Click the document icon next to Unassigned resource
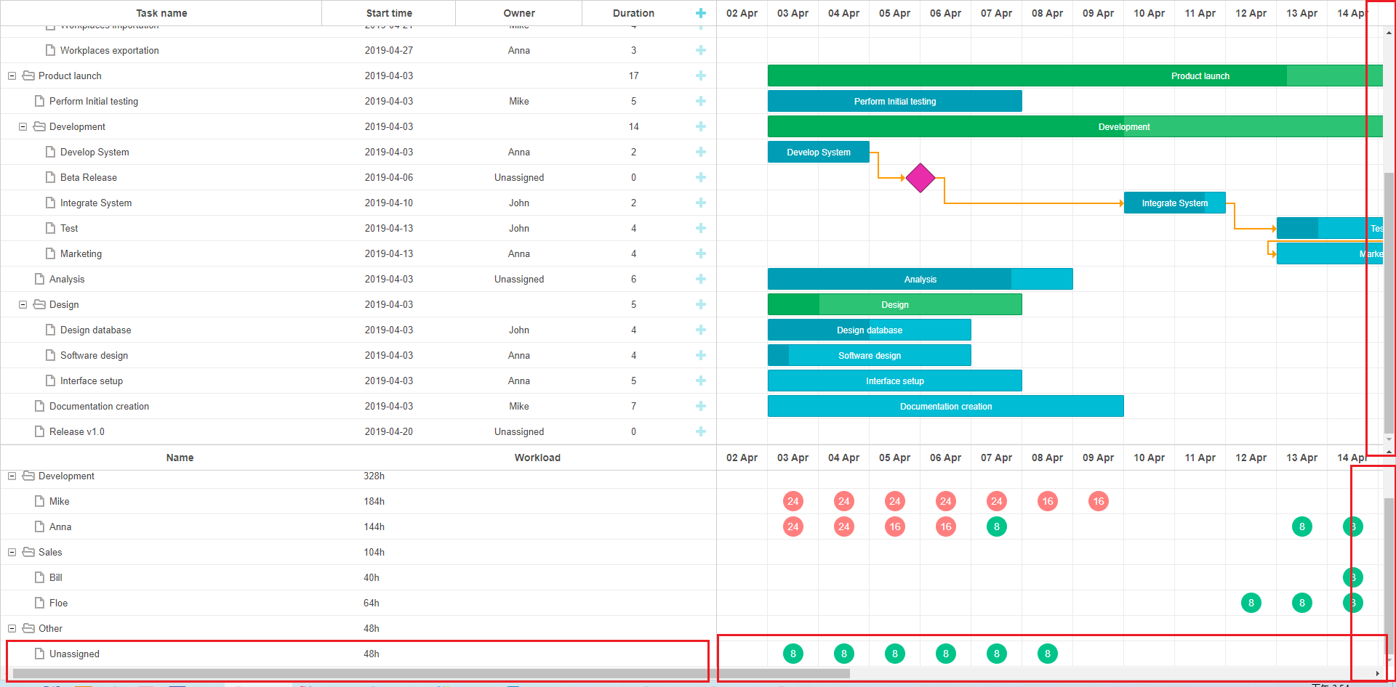Image resolution: width=1396 pixels, height=687 pixels. [x=39, y=654]
